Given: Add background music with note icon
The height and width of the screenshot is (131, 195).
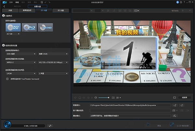Looking at the screenshot, I should click(x=175, y=105).
